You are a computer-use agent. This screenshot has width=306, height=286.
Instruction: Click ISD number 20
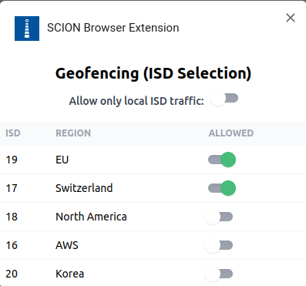pos(12,274)
